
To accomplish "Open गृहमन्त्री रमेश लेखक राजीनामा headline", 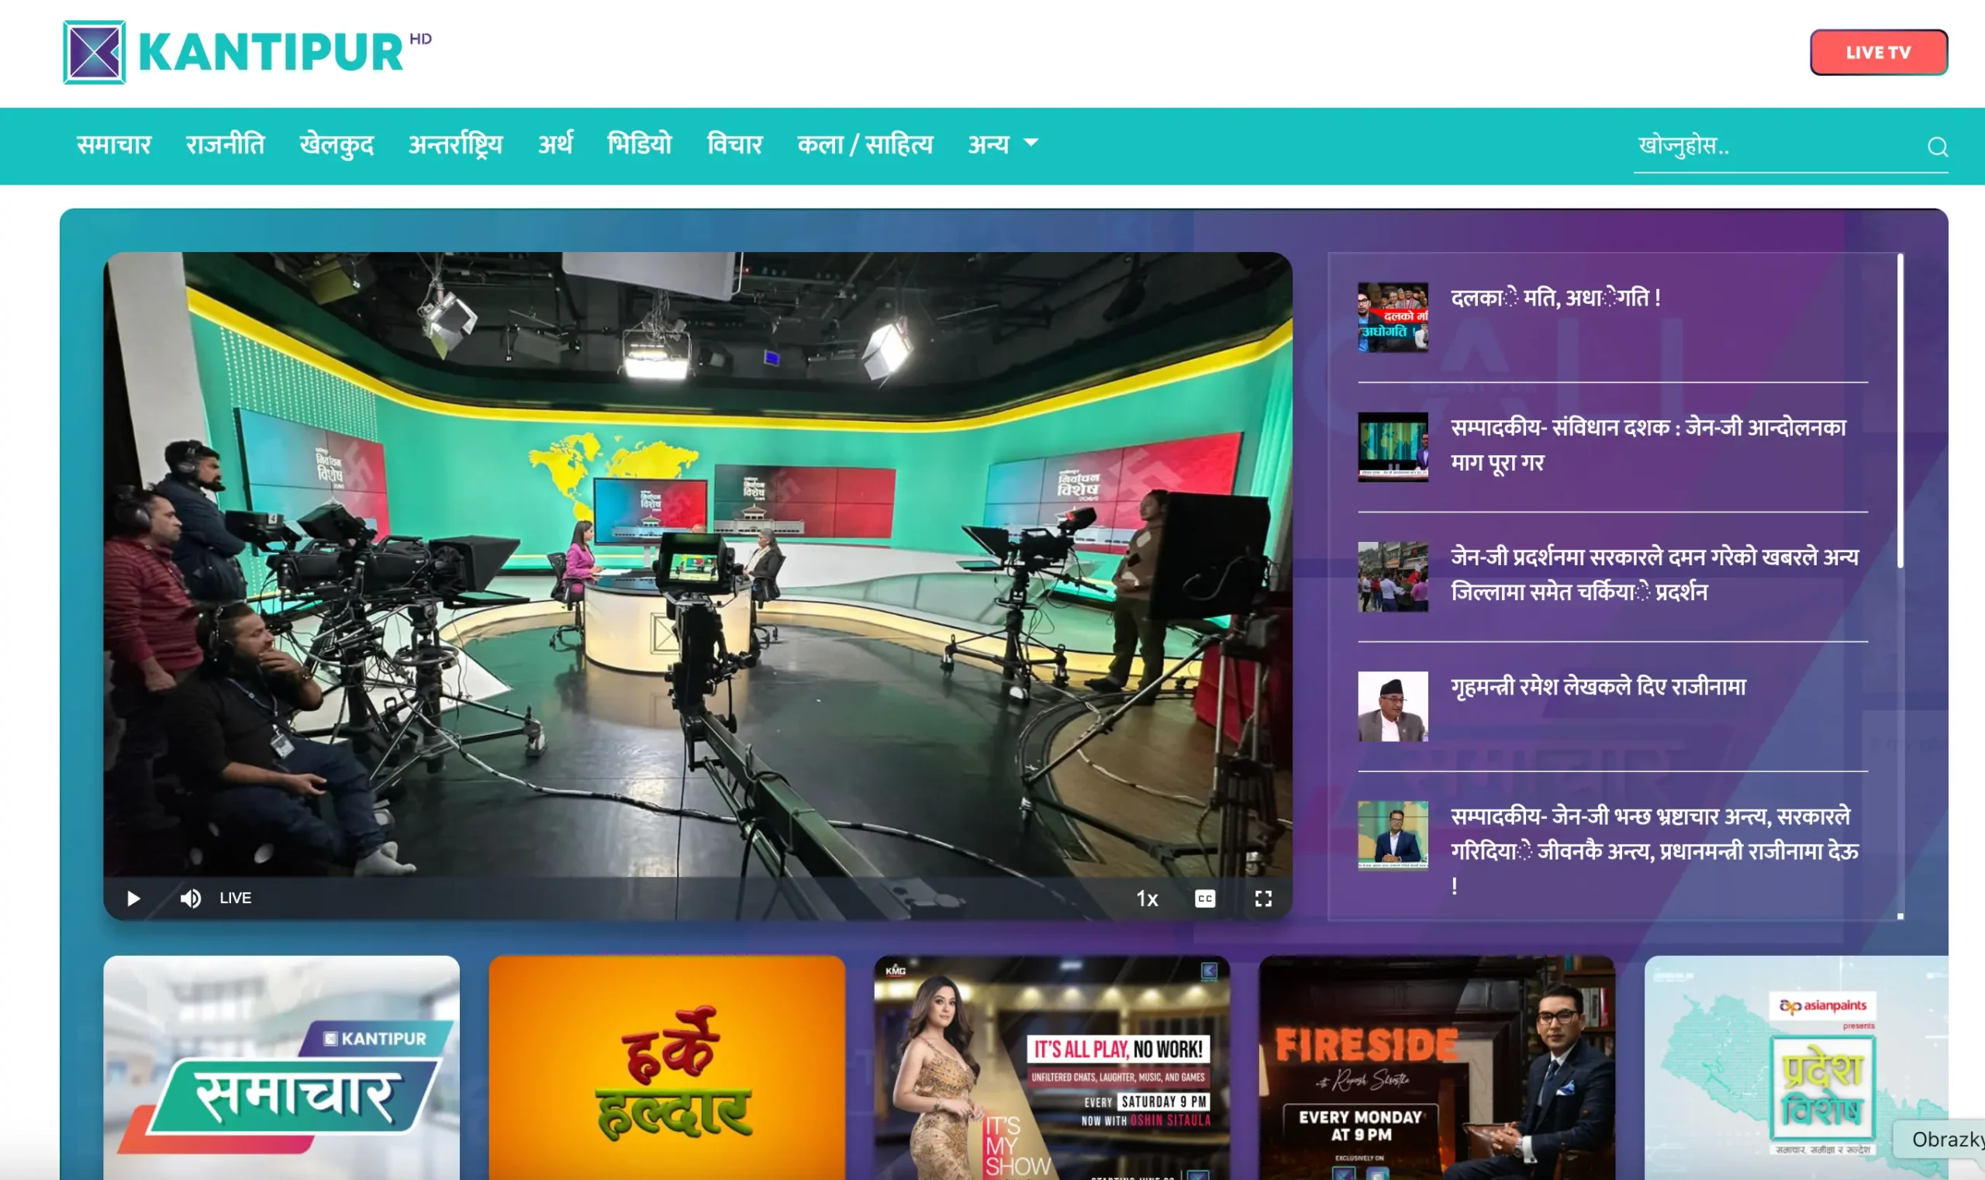I will pyautogui.click(x=1598, y=686).
